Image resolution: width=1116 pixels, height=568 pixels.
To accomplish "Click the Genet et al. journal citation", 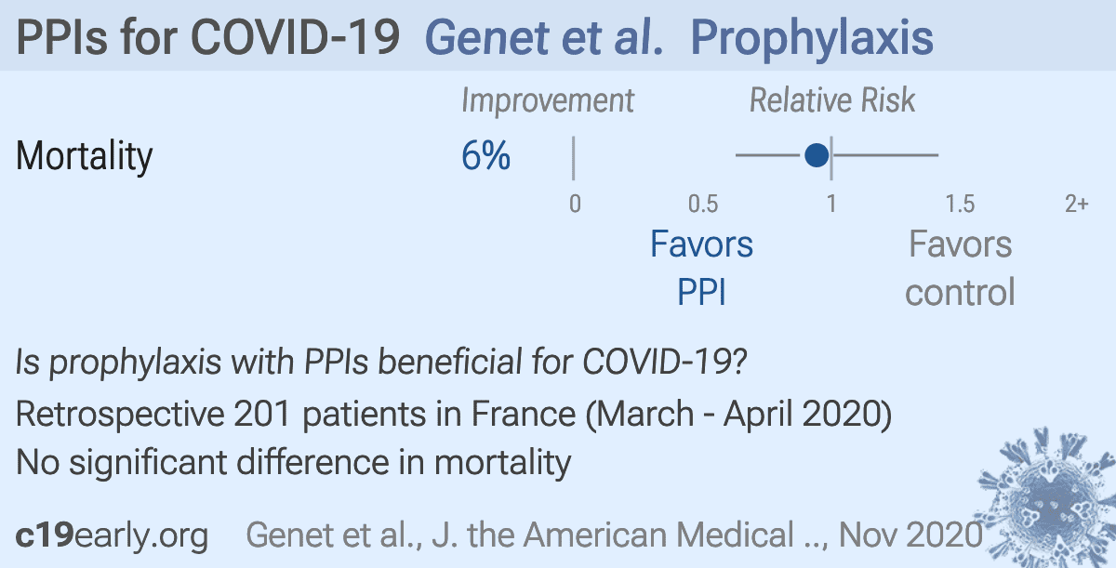I will coord(615,535).
